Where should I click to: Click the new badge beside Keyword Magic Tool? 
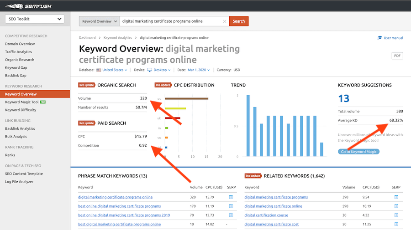point(43,102)
